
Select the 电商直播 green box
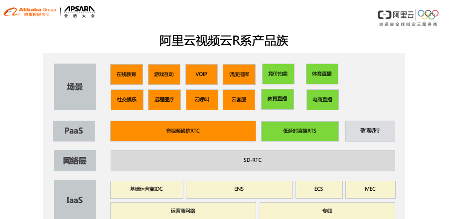(322, 100)
